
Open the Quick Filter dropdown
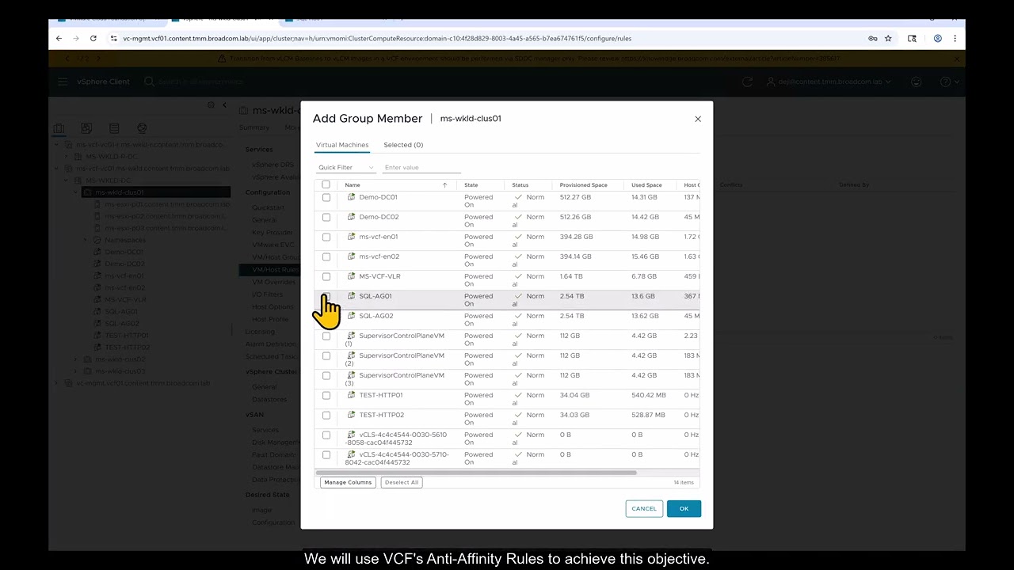(x=346, y=168)
